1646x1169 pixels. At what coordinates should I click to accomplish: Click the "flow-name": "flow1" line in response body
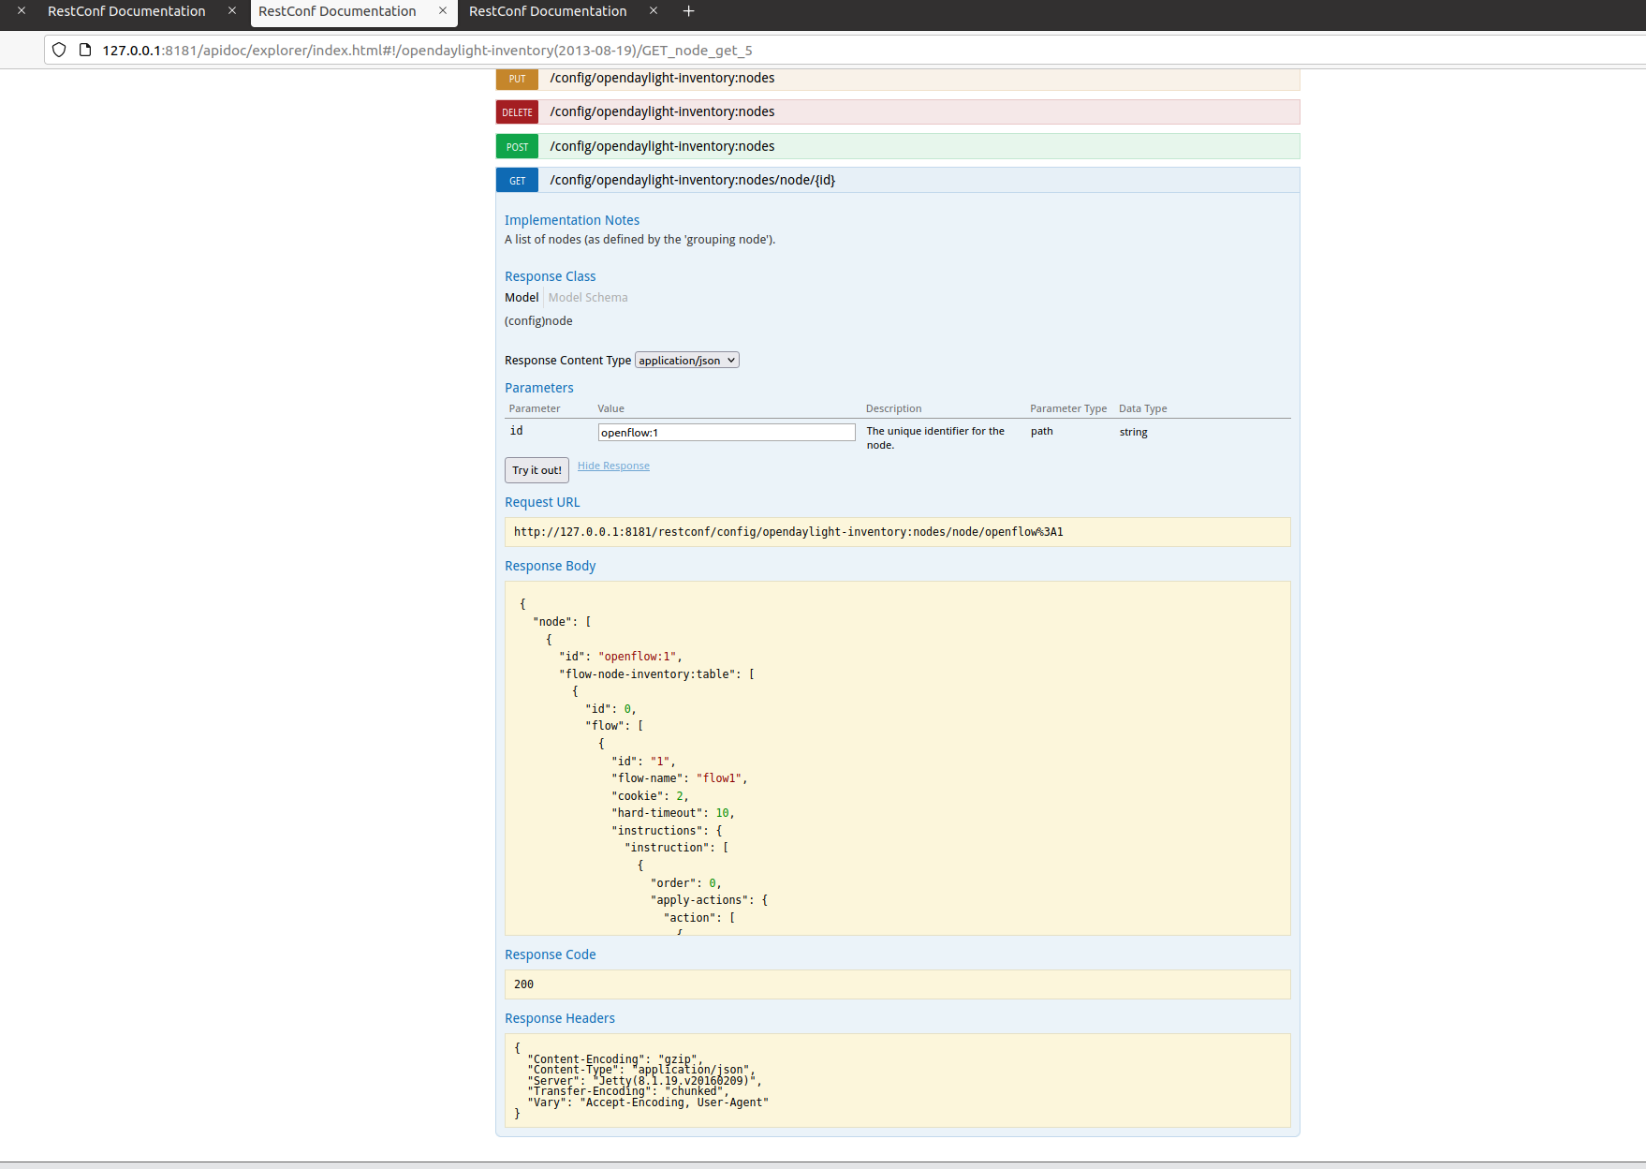pos(680,778)
